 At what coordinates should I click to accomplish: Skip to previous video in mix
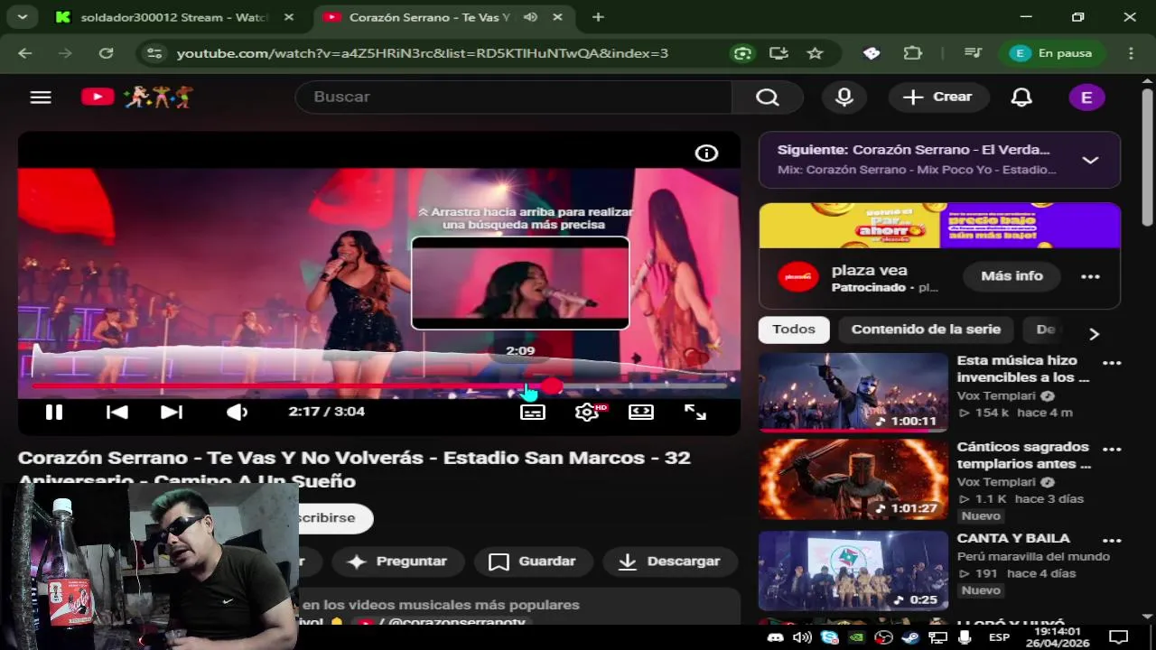[117, 412]
